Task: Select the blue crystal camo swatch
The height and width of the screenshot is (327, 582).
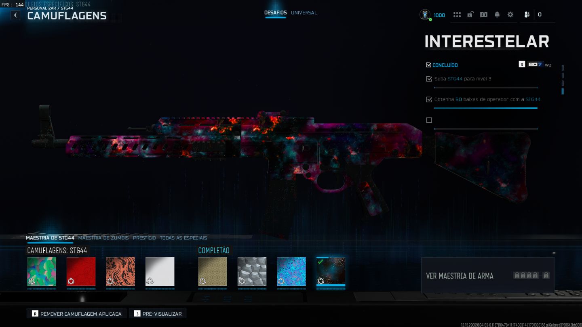Action: (x=291, y=271)
